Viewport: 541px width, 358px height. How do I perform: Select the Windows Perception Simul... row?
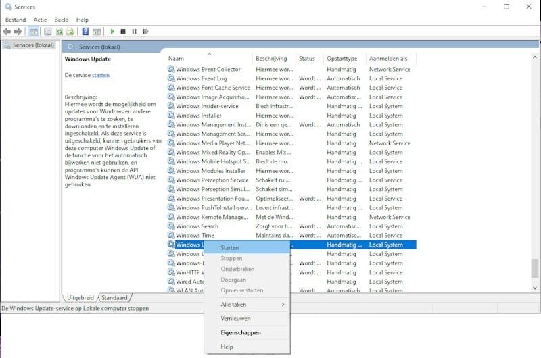(x=291, y=189)
